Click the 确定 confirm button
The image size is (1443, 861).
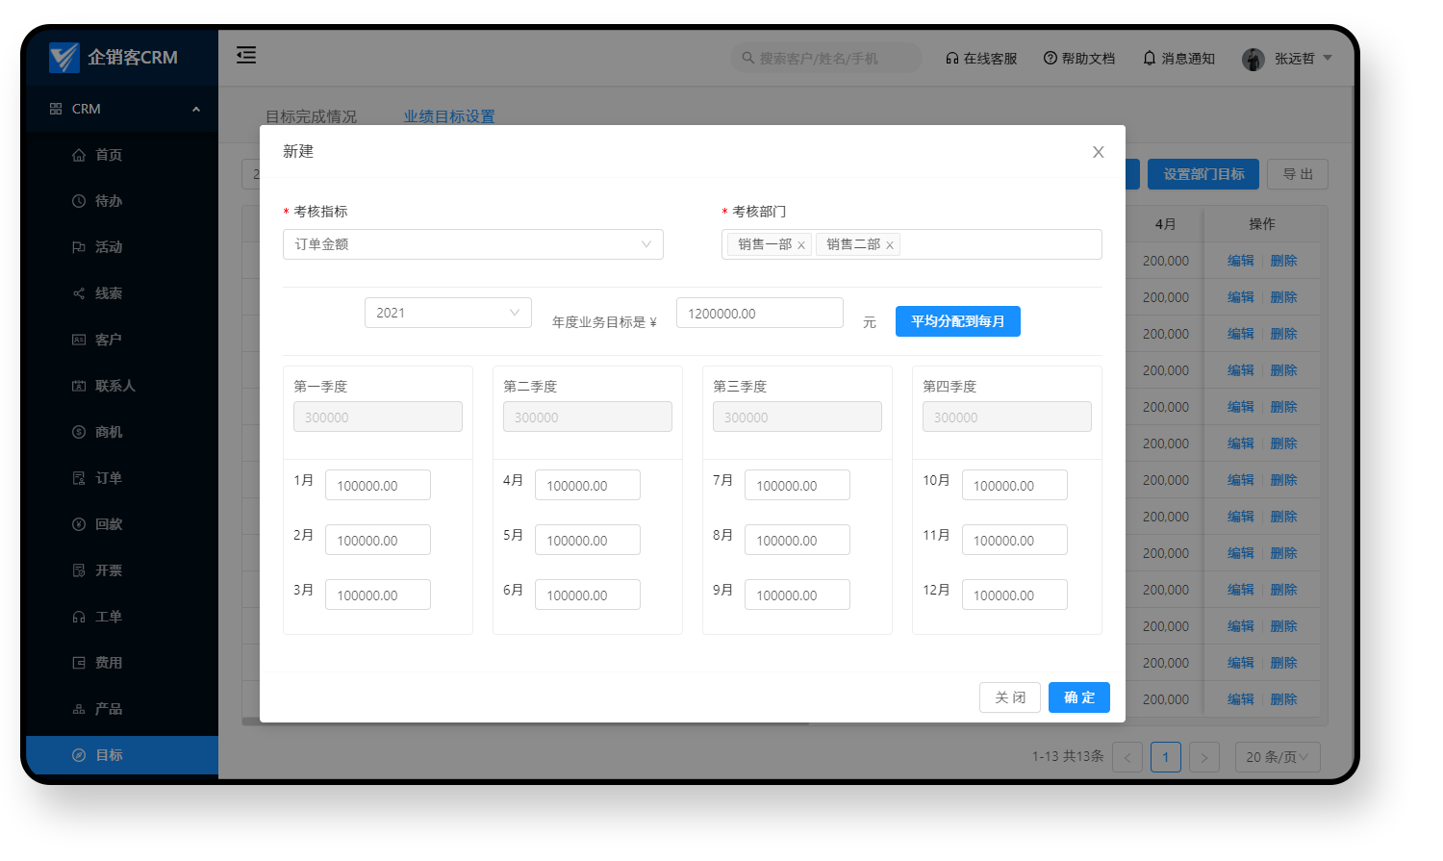click(1078, 697)
